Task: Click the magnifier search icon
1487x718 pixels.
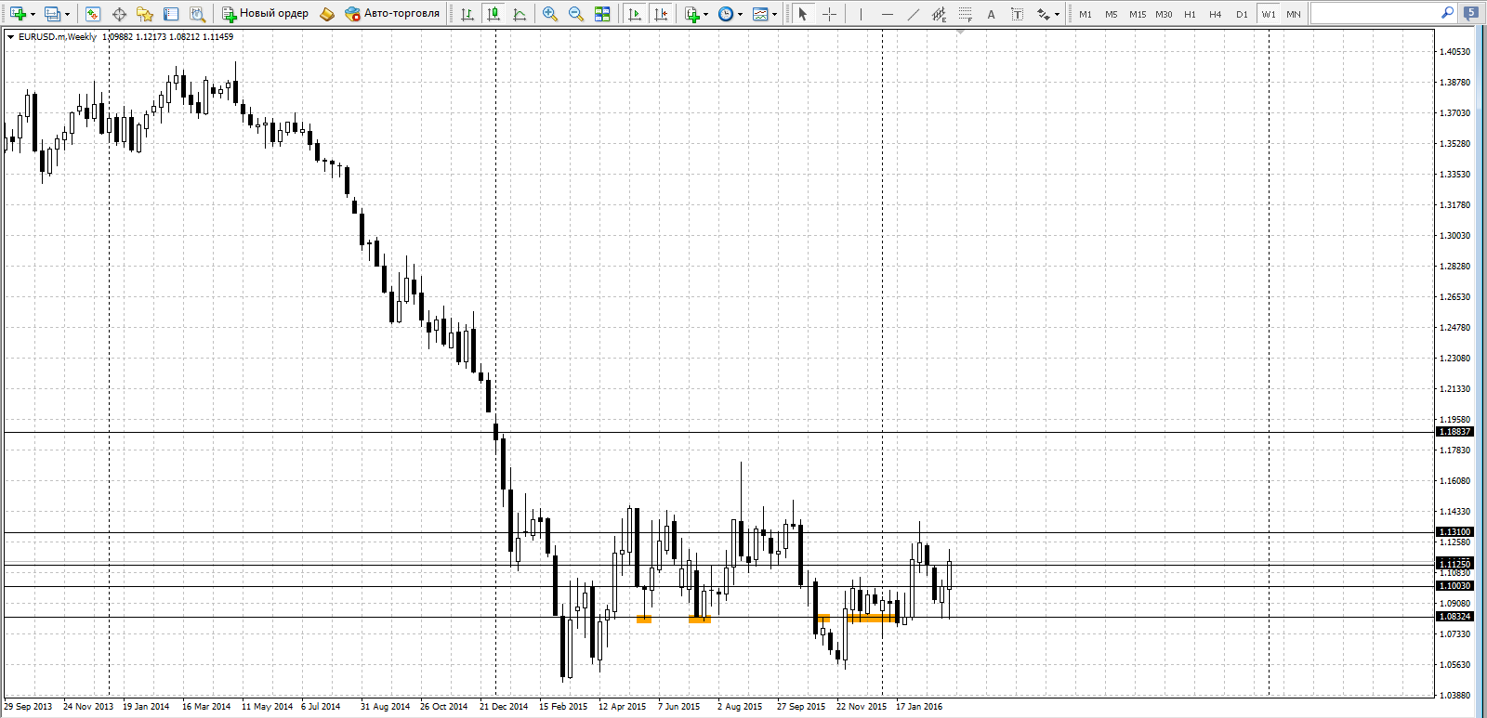Action: pyautogui.click(x=1447, y=13)
